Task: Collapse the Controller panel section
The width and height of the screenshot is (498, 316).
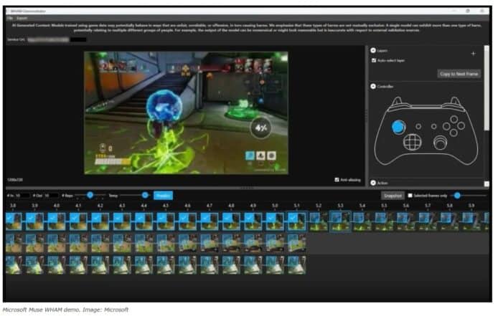Action: pyautogui.click(x=372, y=87)
